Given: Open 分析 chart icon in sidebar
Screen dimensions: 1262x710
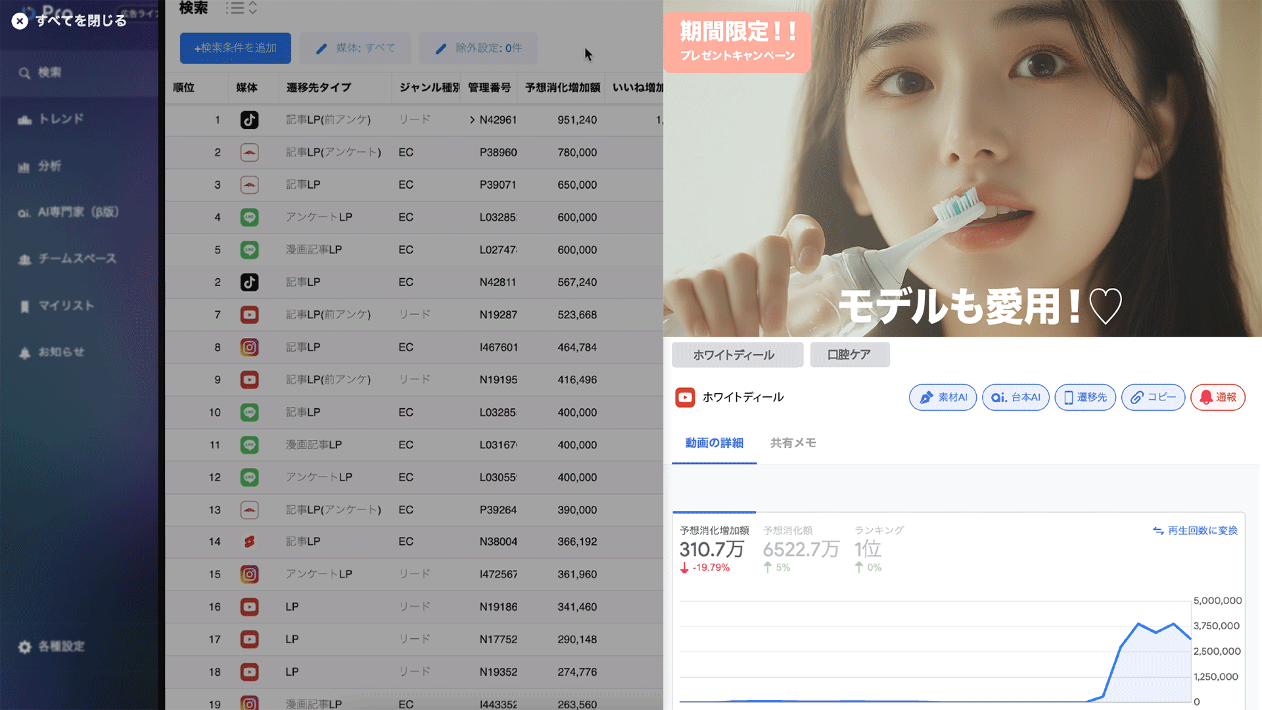Looking at the screenshot, I should pyautogui.click(x=24, y=166).
